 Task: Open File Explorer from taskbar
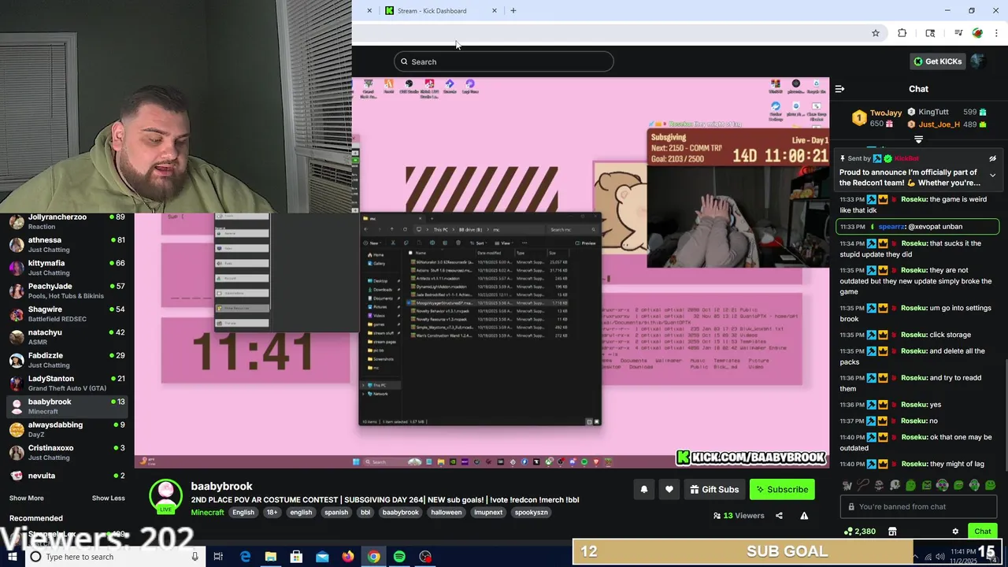[271, 557]
